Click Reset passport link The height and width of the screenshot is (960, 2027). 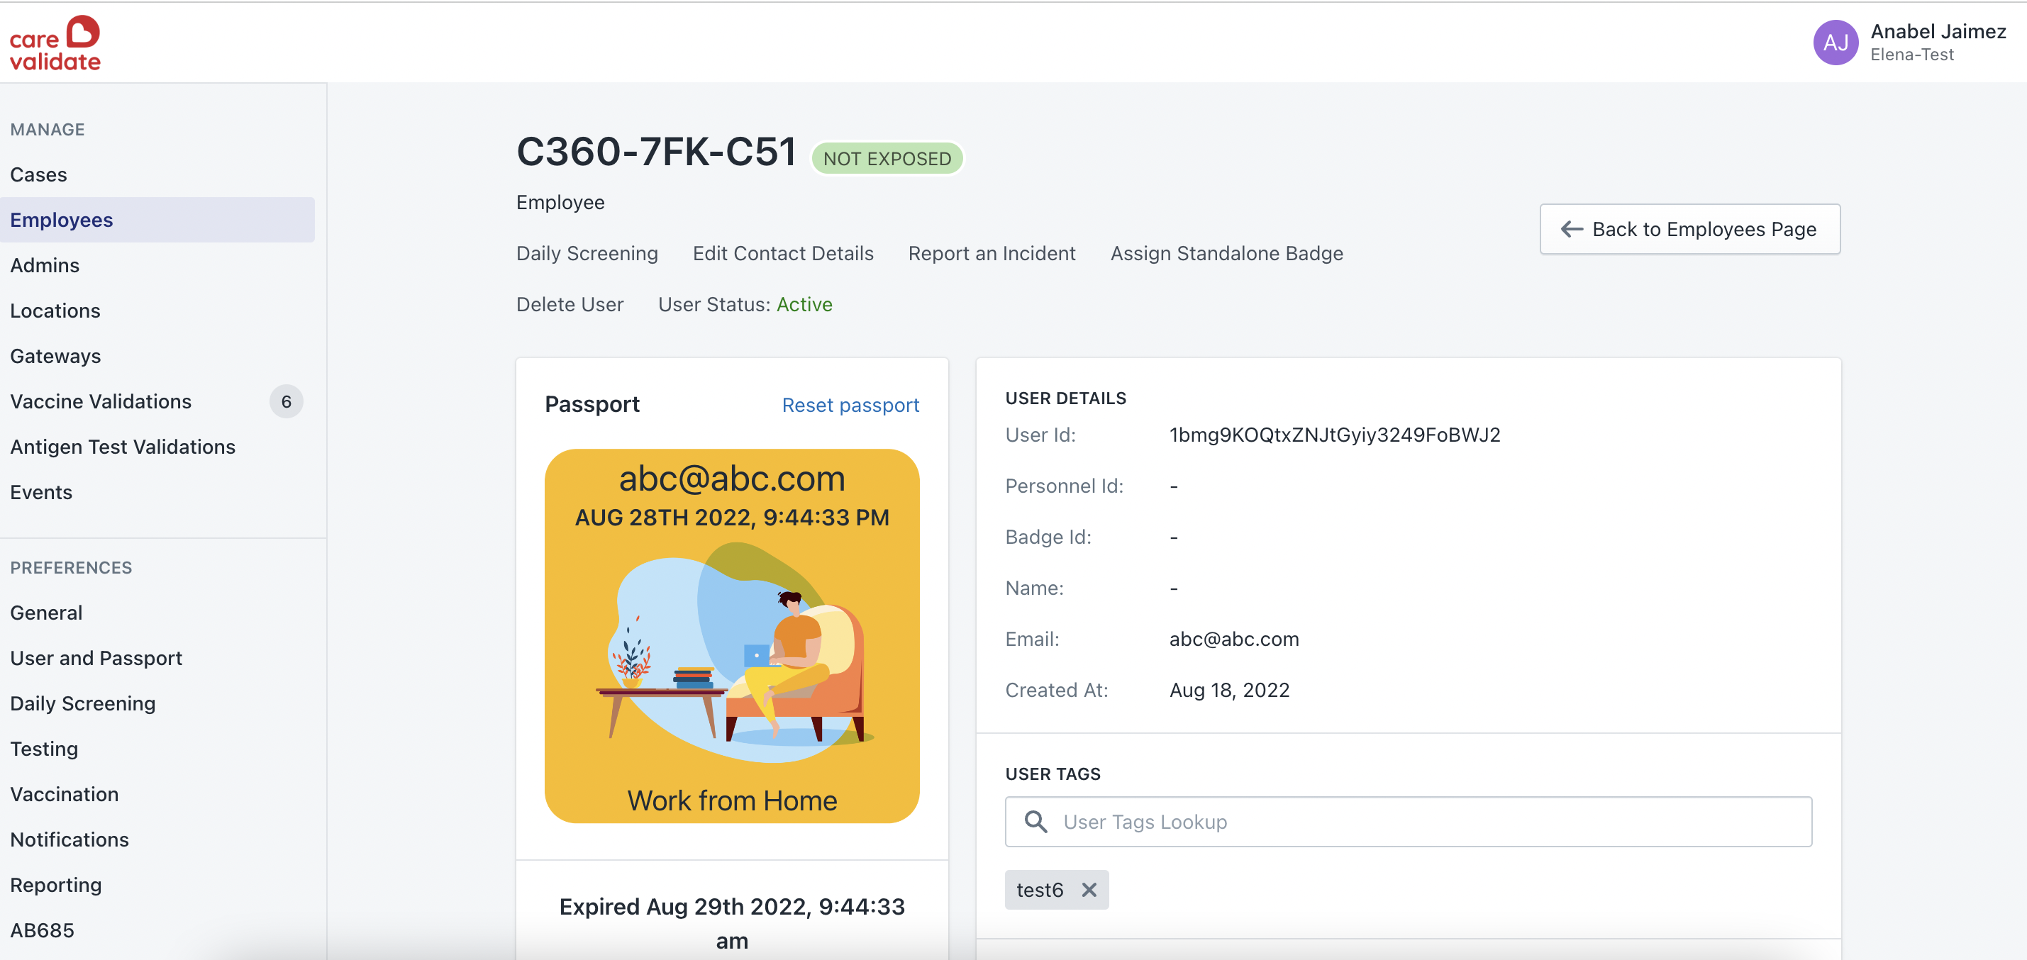pyautogui.click(x=850, y=406)
